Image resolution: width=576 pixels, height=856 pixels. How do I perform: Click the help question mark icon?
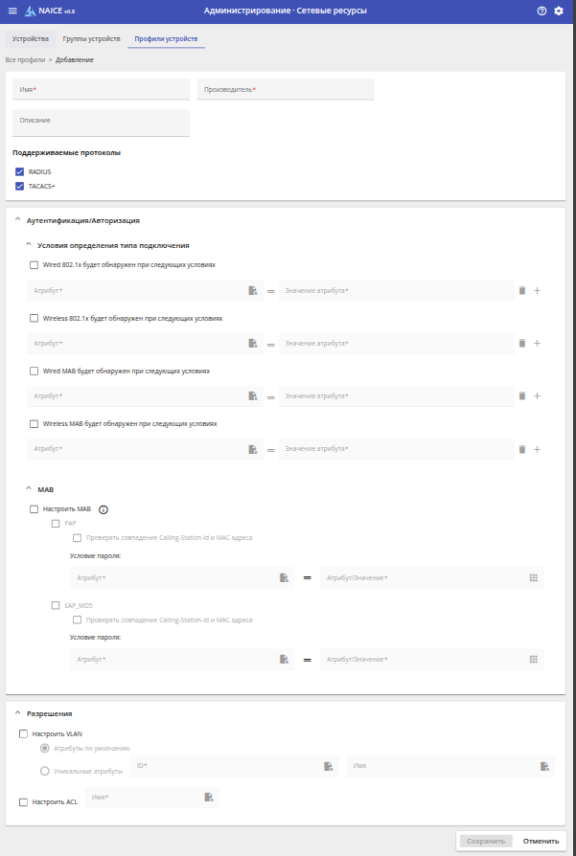click(541, 11)
